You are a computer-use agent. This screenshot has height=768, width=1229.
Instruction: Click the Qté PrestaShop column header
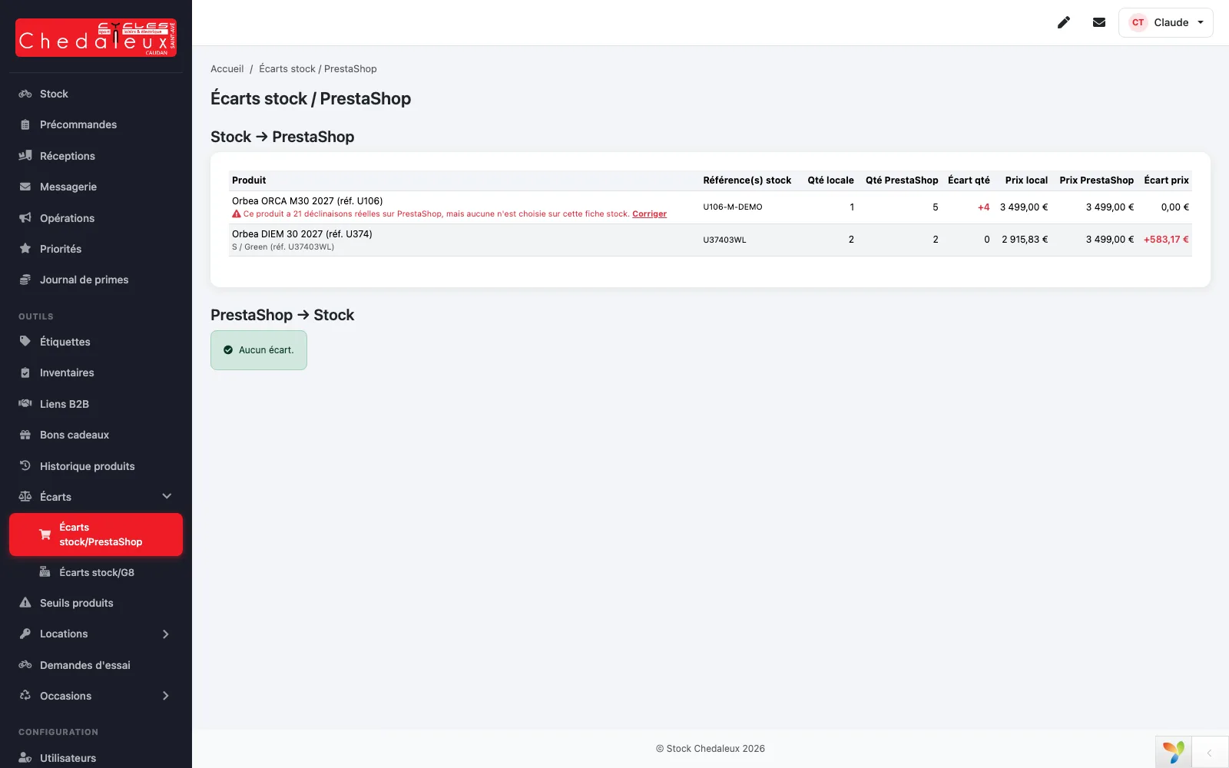click(x=902, y=180)
